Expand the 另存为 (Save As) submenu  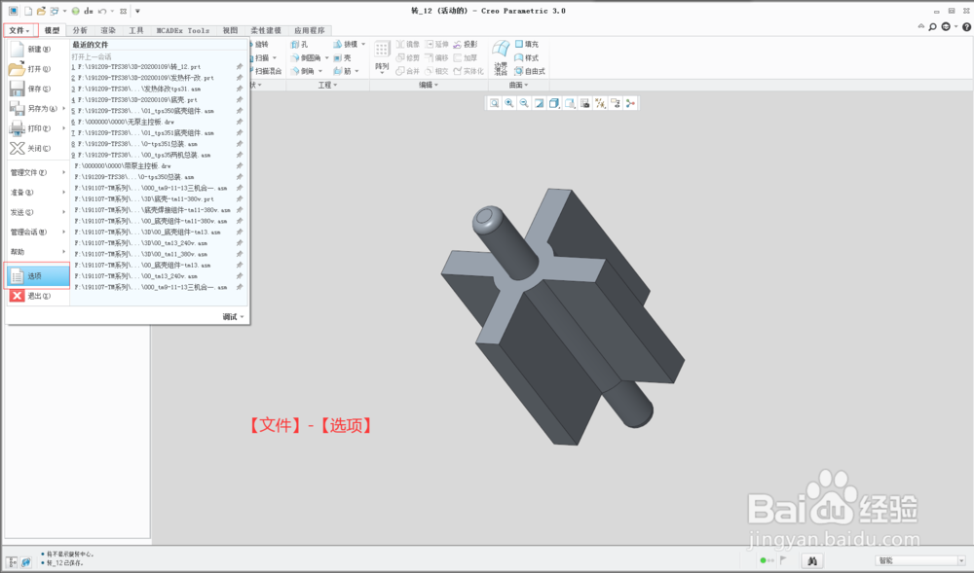click(63, 109)
